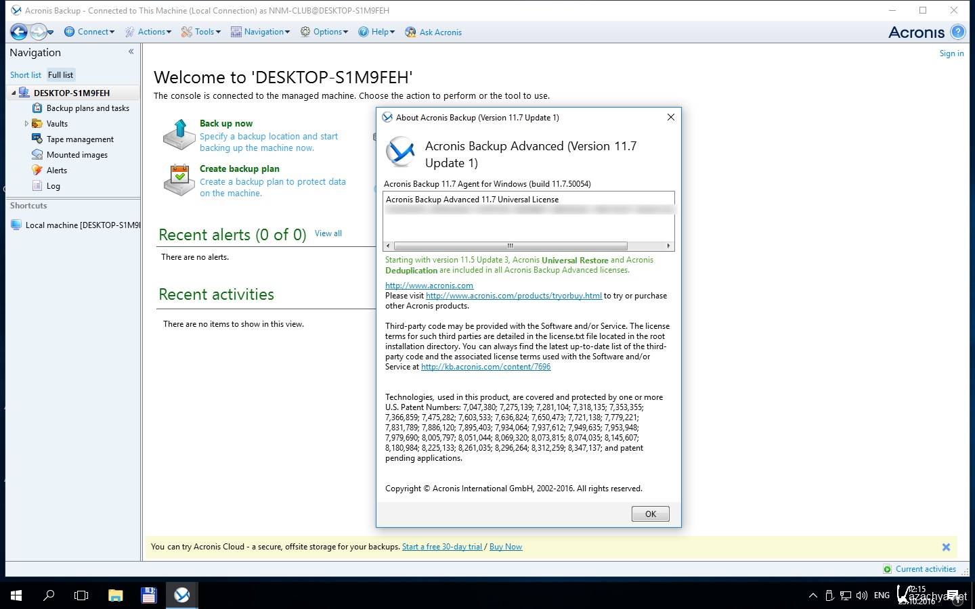The height and width of the screenshot is (609, 975).
Task: Click the Start a free 30-day trial link
Action: tap(441, 547)
